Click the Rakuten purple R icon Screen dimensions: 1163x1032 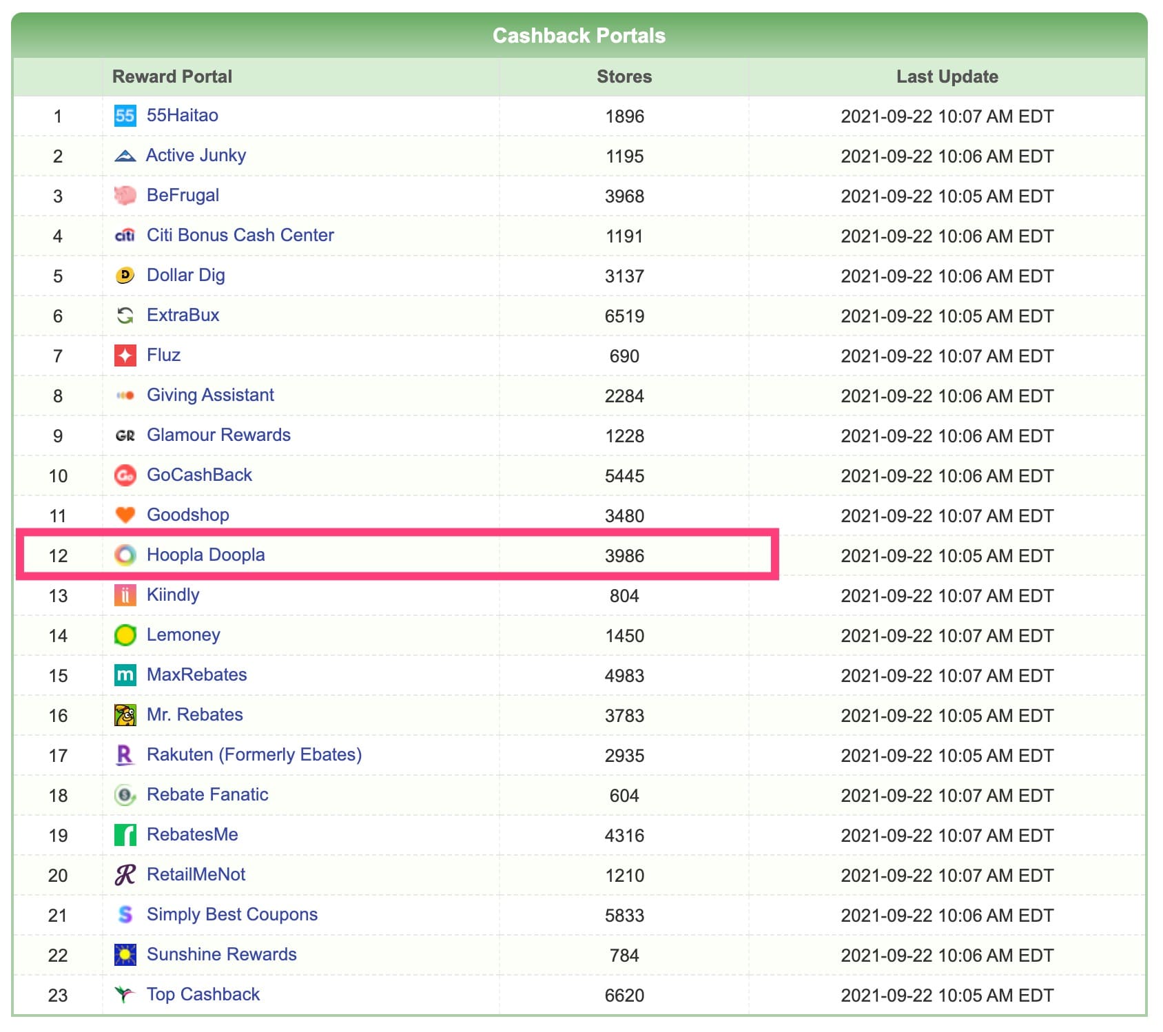click(125, 755)
